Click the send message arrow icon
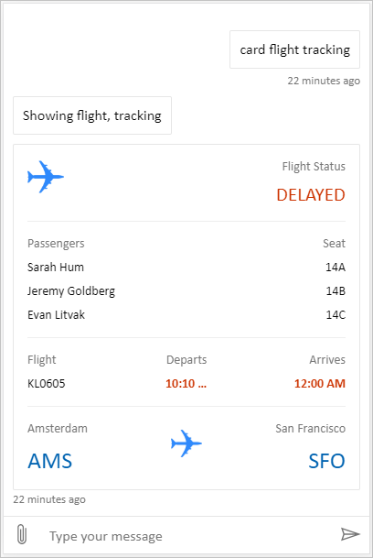 click(350, 534)
